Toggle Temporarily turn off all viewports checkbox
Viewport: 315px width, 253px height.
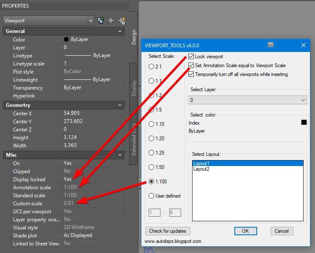click(x=191, y=74)
